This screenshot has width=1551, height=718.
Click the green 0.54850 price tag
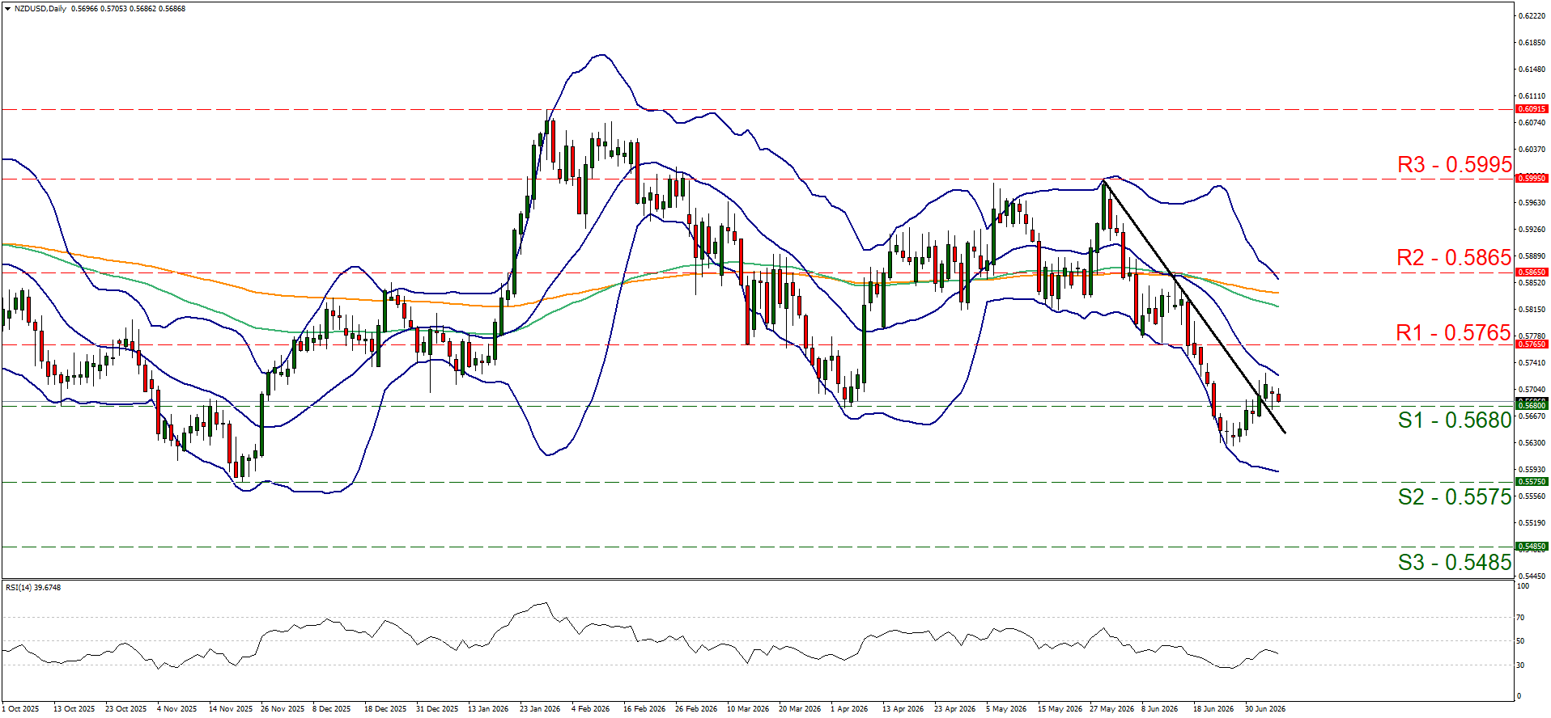point(1532,547)
